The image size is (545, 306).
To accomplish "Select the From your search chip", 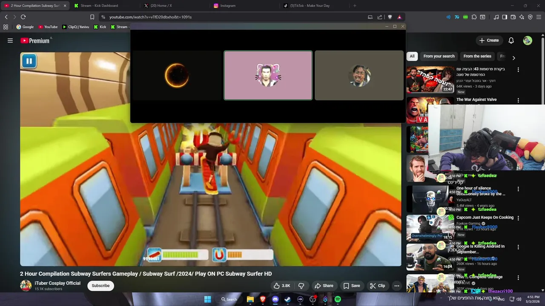I will click(439, 56).
